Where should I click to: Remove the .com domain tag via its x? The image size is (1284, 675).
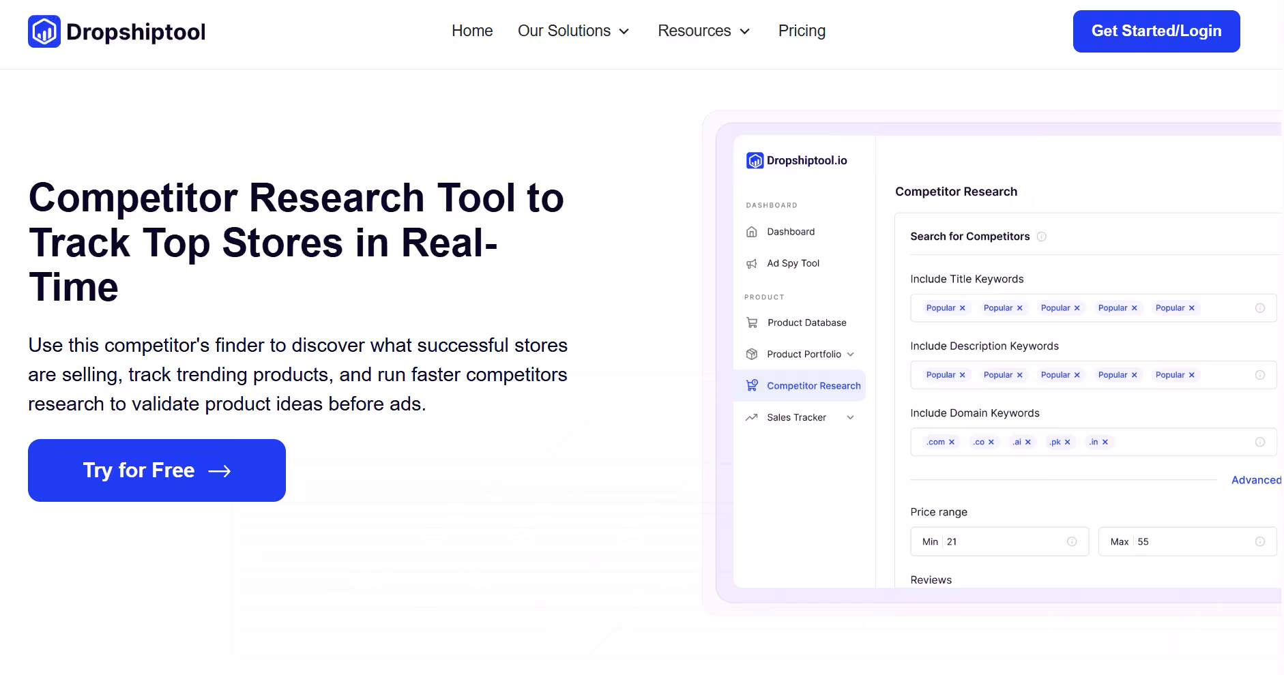(x=952, y=442)
